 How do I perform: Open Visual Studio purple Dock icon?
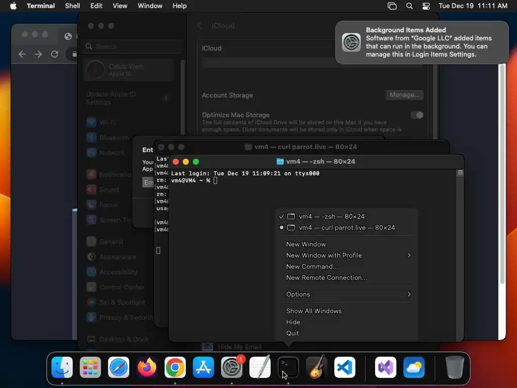point(385,367)
